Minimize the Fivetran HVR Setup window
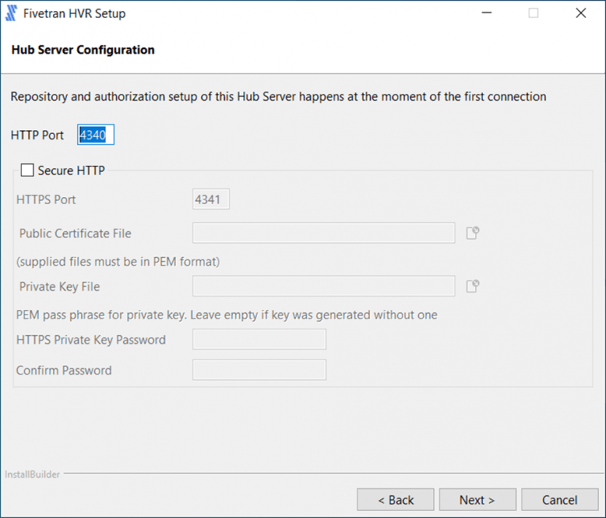Screen dimensions: 606x518 tap(485, 13)
